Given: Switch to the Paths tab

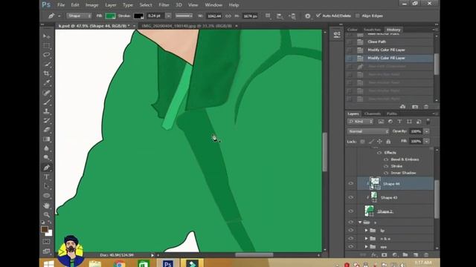Looking at the screenshot, I should (392, 113).
